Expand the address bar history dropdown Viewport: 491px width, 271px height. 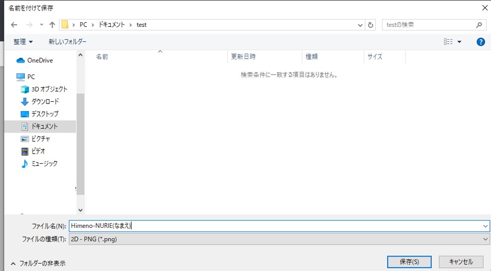[x=360, y=25]
